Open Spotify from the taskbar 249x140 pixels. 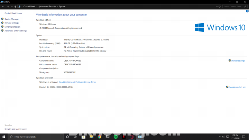[116, 137]
